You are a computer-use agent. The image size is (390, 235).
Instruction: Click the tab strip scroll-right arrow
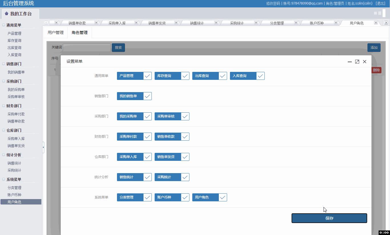(x=386, y=23)
